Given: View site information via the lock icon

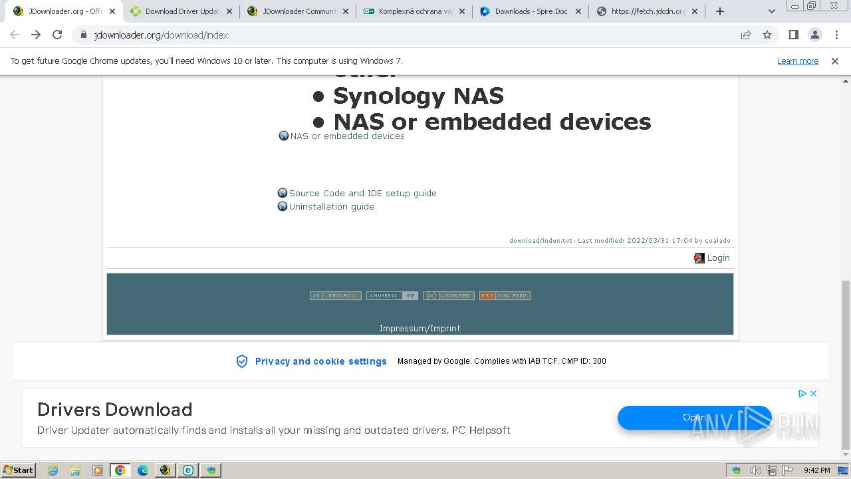Looking at the screenshot, I should coord(84,35).
